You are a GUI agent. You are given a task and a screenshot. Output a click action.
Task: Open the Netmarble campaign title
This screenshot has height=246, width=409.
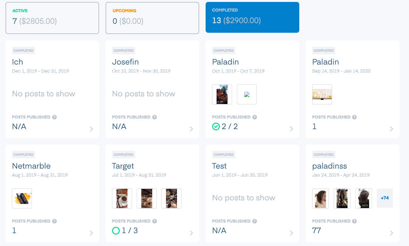31,166
